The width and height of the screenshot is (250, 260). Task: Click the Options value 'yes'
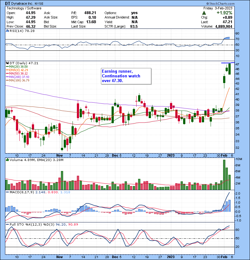point(134,13)
